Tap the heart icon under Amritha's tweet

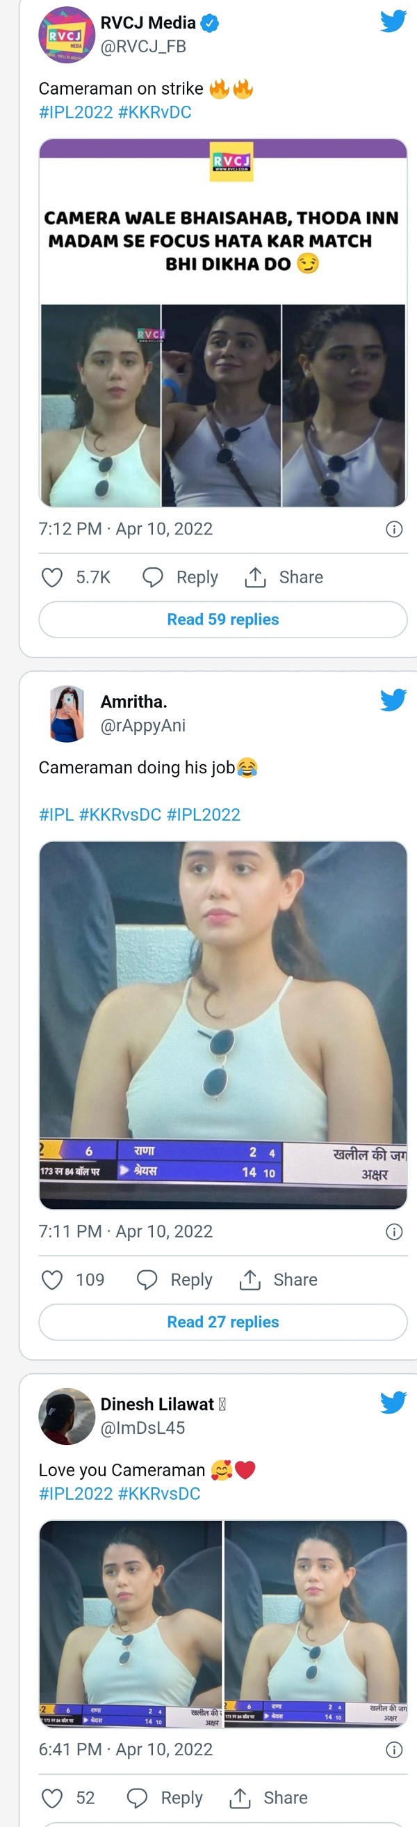[52, 1279]
